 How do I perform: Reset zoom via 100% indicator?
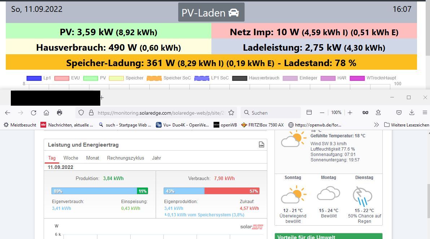pos(336,112)
